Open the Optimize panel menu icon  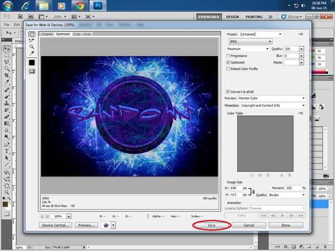coord(301,34)
